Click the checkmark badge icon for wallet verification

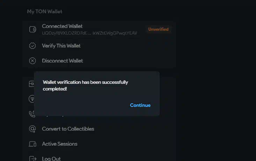[32, 46]
